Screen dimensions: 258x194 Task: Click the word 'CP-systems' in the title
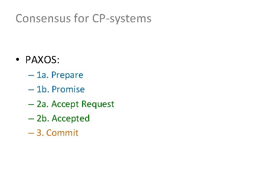pyautogui.click(x=122, y=19)
